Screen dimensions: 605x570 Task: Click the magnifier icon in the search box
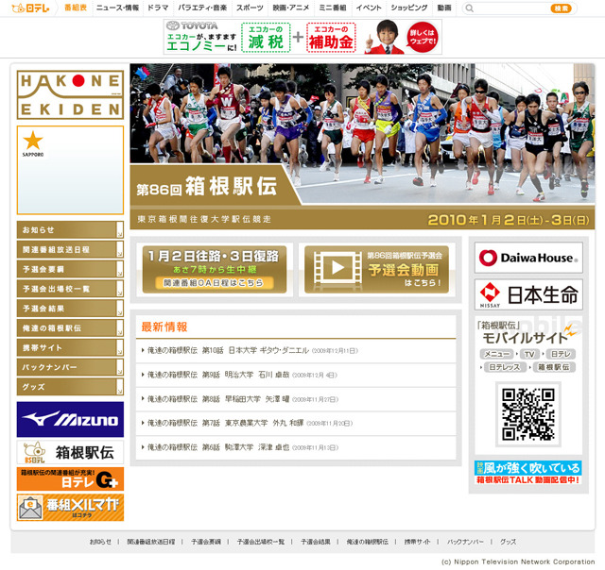pos(470,8)
